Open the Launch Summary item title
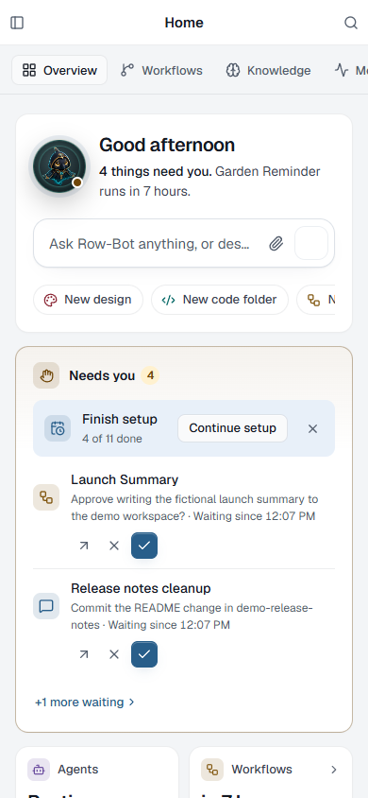The width and height of the screenshot is (368, 798). (x=125, y=479)
